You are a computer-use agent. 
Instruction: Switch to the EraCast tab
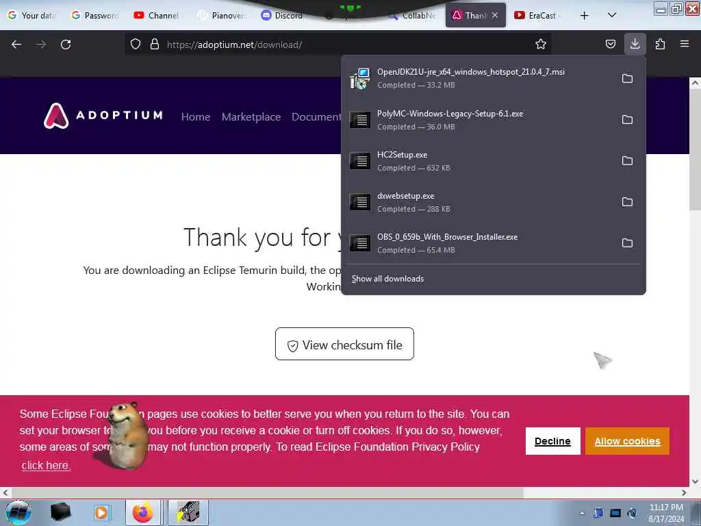click(539, 15)
